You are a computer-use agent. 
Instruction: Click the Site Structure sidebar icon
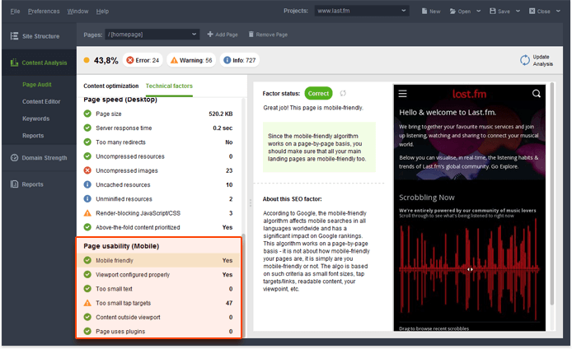pos(15,36)
